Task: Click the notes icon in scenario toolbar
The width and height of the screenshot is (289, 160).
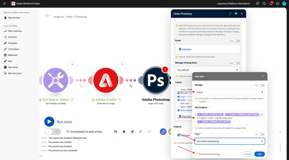Action: 132,132
